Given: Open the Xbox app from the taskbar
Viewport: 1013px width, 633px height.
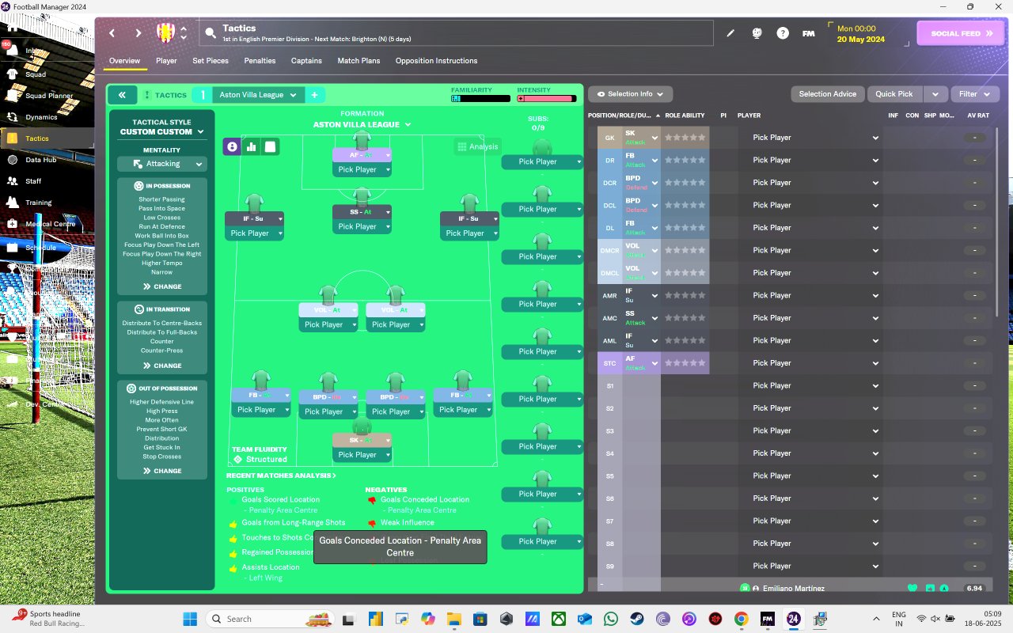Looking at the screenshot, I should coord(559,618).
